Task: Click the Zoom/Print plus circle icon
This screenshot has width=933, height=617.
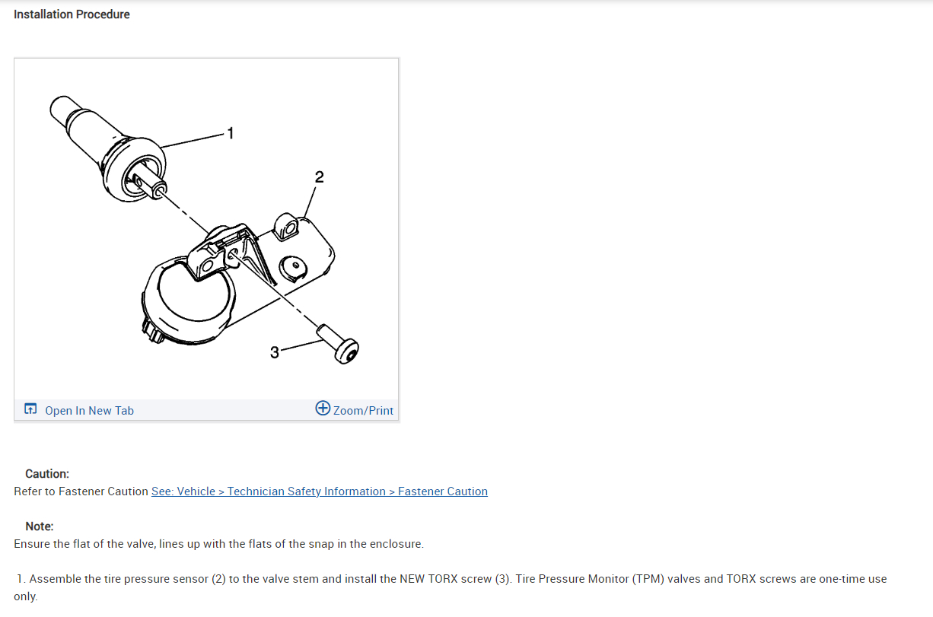Action: tap(323, 409)
